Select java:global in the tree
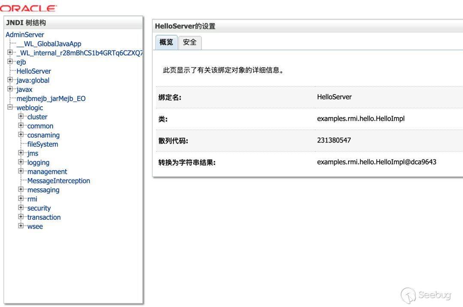Image resolution: width=463 pixels, height=307 pixels. coord(33,80)
